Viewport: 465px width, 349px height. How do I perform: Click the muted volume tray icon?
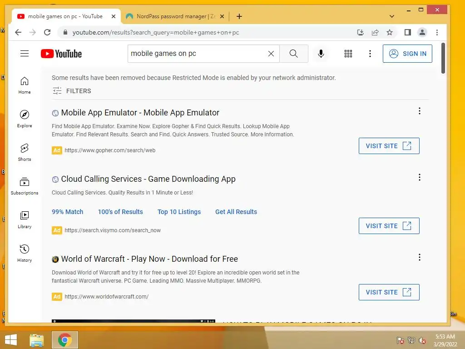422,340
